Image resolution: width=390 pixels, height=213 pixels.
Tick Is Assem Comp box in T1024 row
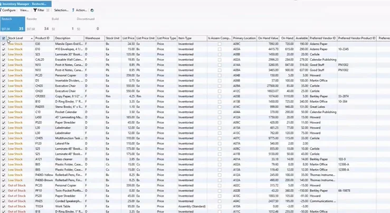pyautogui.click(x=220, y=207)
